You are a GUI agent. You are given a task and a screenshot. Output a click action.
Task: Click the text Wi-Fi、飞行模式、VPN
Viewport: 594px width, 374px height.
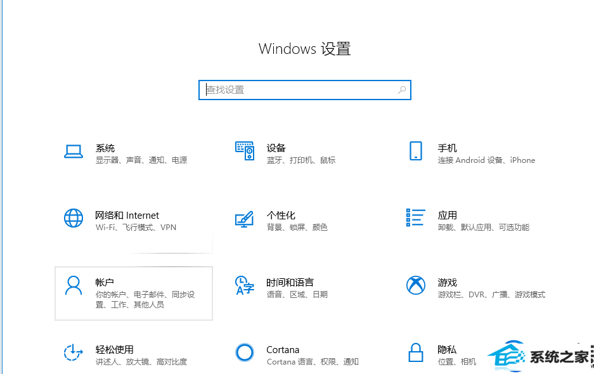coord(136,228)
